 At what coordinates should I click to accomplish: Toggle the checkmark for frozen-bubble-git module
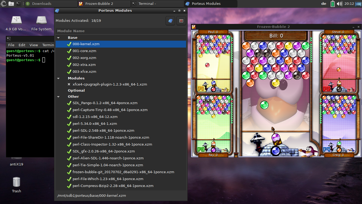click(x=69, y=172)
